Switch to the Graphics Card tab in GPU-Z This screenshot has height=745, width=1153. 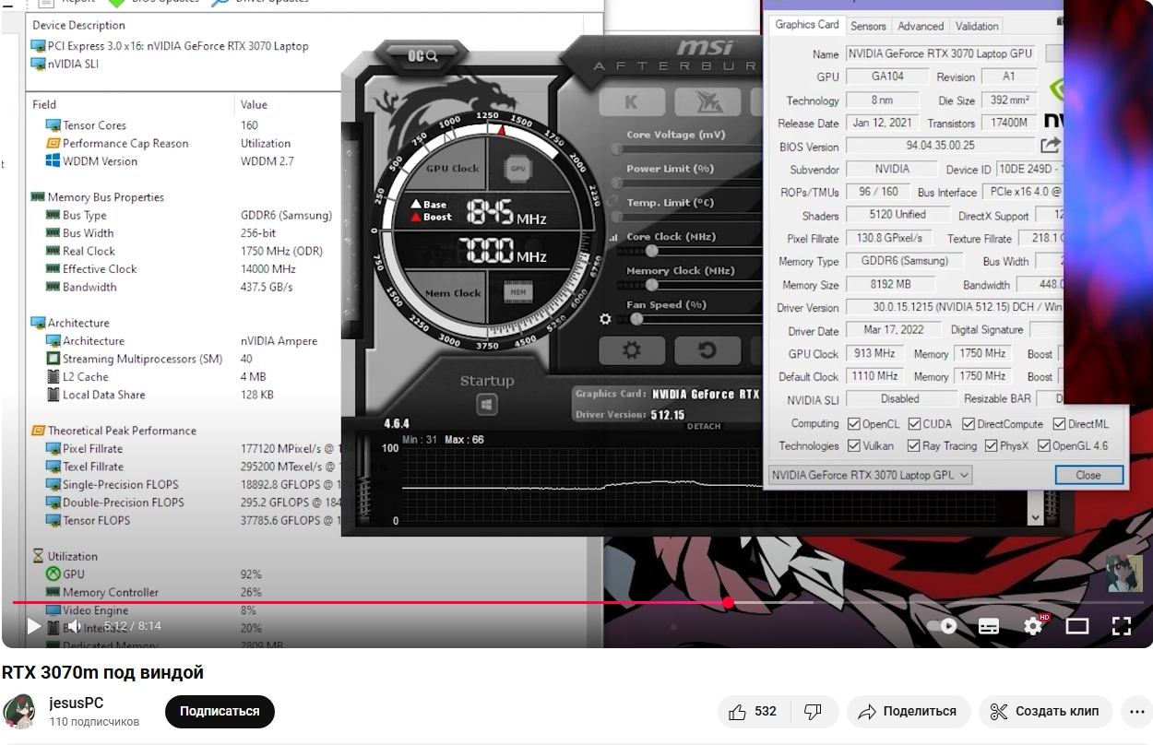807,25
